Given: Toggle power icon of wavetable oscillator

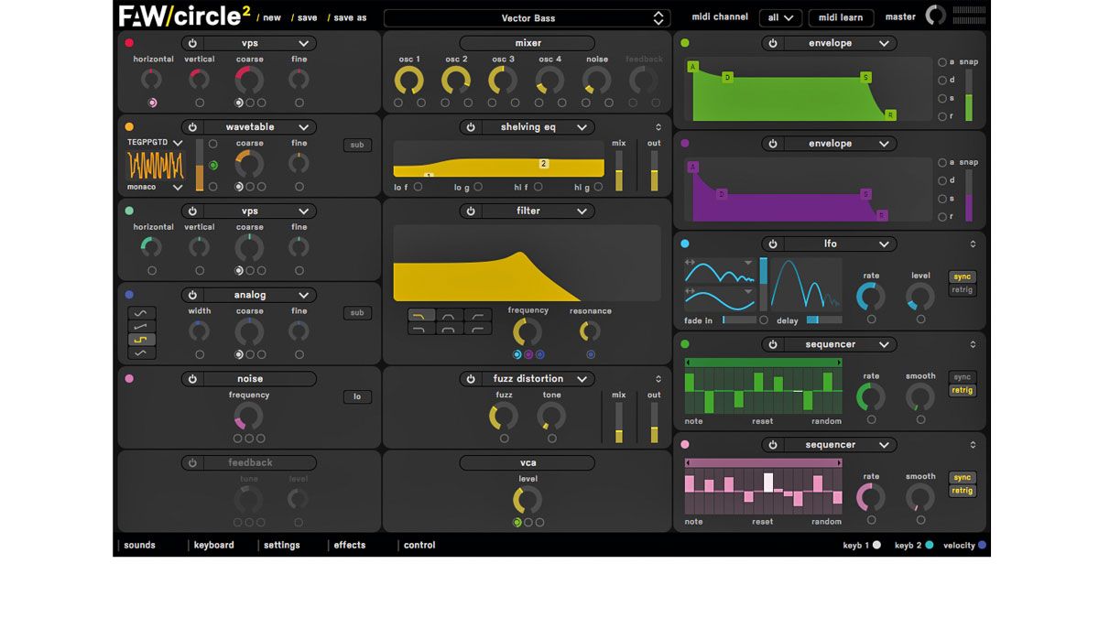Looking at the screenshot, I should pyautogui.click(x=192, y=127).
